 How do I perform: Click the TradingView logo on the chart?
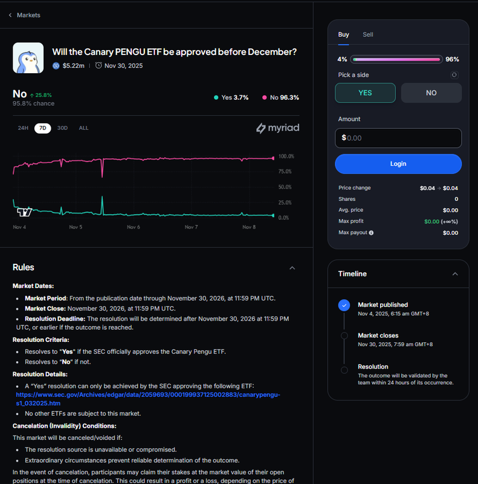(24, 212)
